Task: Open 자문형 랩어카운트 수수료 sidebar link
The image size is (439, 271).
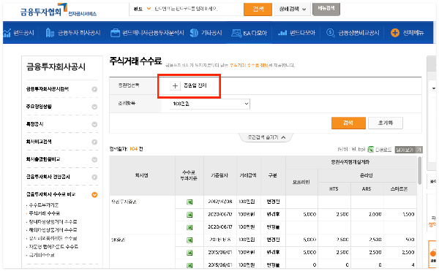Action: click(53, 247)
